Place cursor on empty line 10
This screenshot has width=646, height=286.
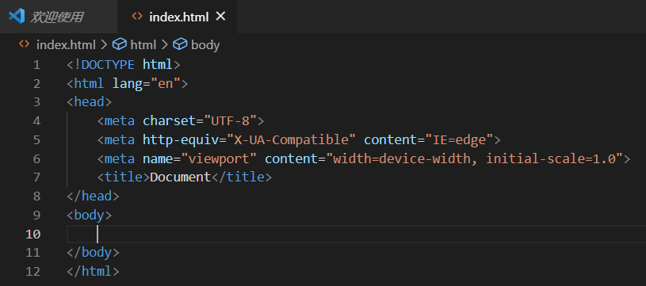357,235
